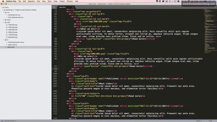
Task: Click line number 98 in the gutter
Action: coord(56,69)
